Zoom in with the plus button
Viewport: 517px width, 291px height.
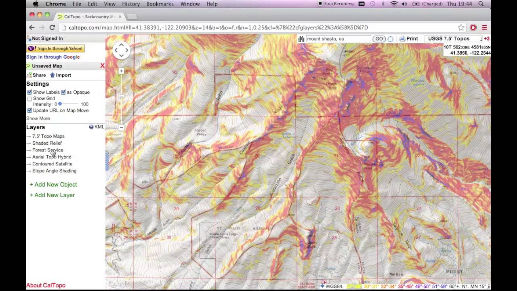121,71
